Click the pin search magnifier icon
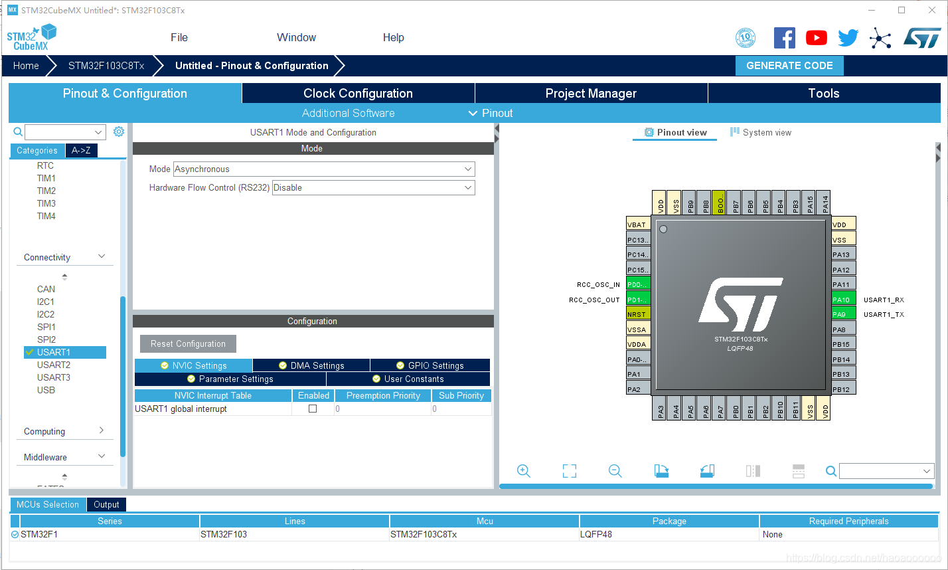 pos(831,471)
